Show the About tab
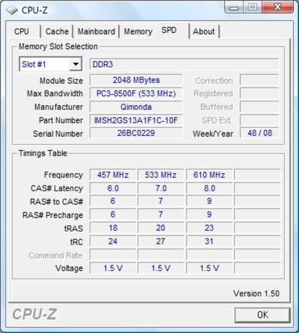The image size is (299, 333). 204,32
